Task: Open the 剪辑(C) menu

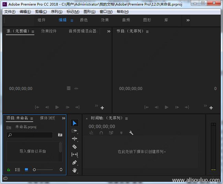Action: (41, 12)
